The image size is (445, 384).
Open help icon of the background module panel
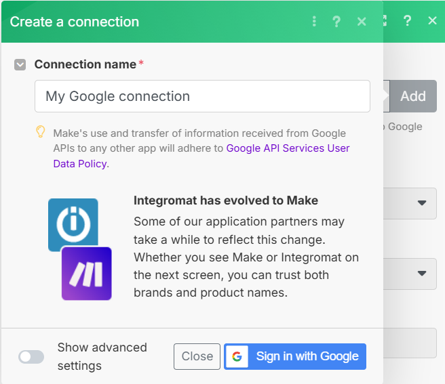(407, 21)
